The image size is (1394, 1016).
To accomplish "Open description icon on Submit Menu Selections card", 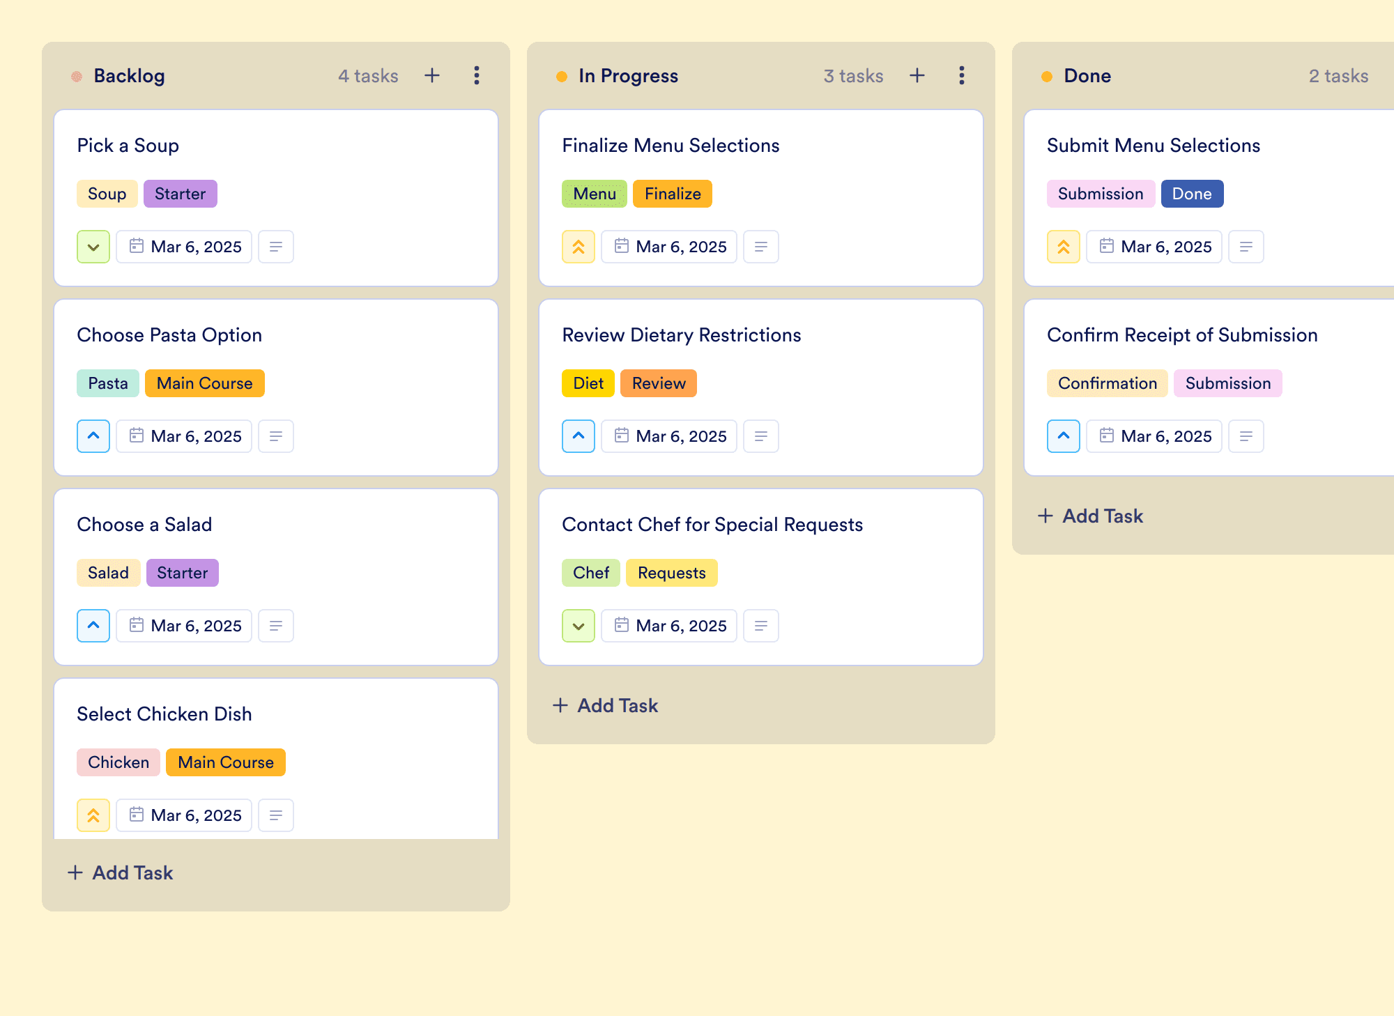I will [1246, 247].
